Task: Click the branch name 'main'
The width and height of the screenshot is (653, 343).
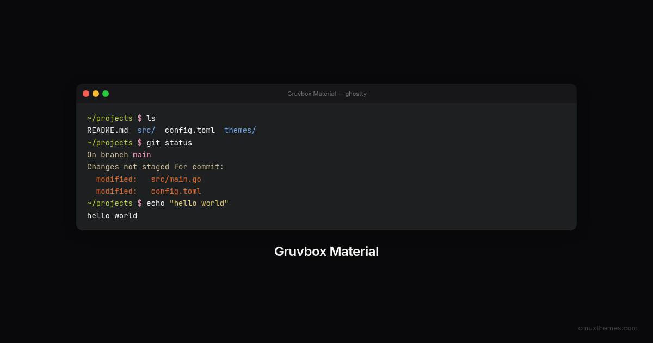Action: (142, 155)
